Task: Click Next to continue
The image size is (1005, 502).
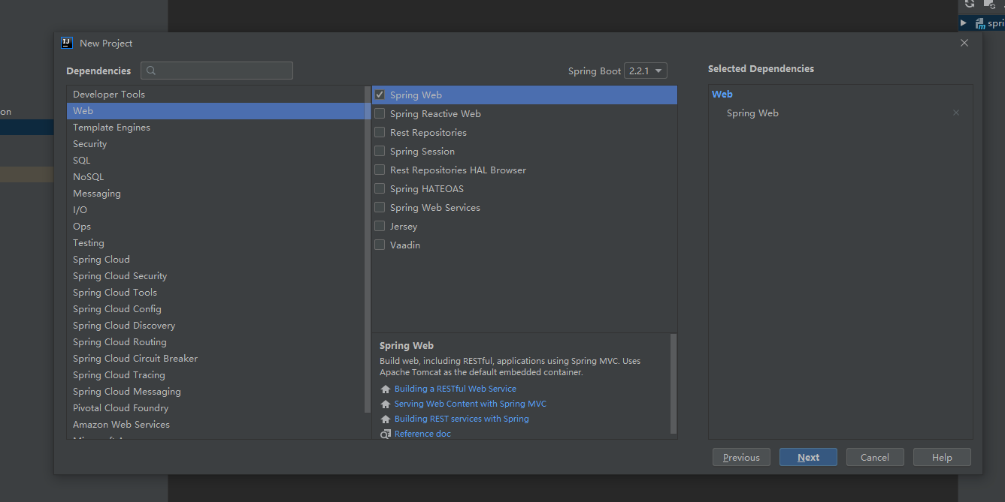Action: [x=808, y=457]
